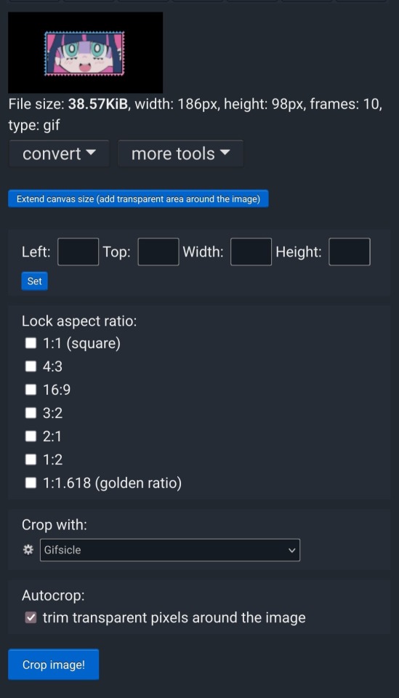
Task: Select the animated GIF preview thumbnail
Action: pos(86,52)
